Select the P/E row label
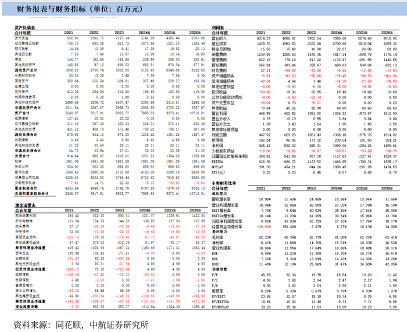The image size is (407, 332). (x=215, y=275)
